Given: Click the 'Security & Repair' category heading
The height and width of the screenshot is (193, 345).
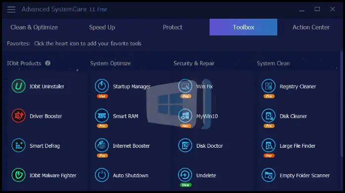Looking at the screenshot, I should (194, 64).
